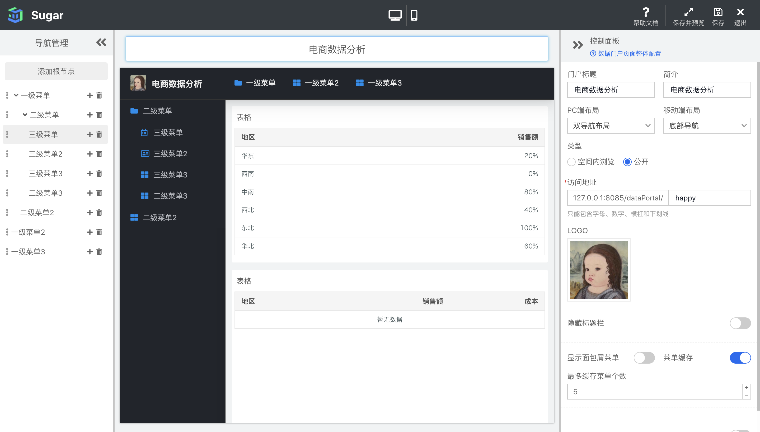Click the portal logo in preview header

pyautogui.click(x=138, y=83)
